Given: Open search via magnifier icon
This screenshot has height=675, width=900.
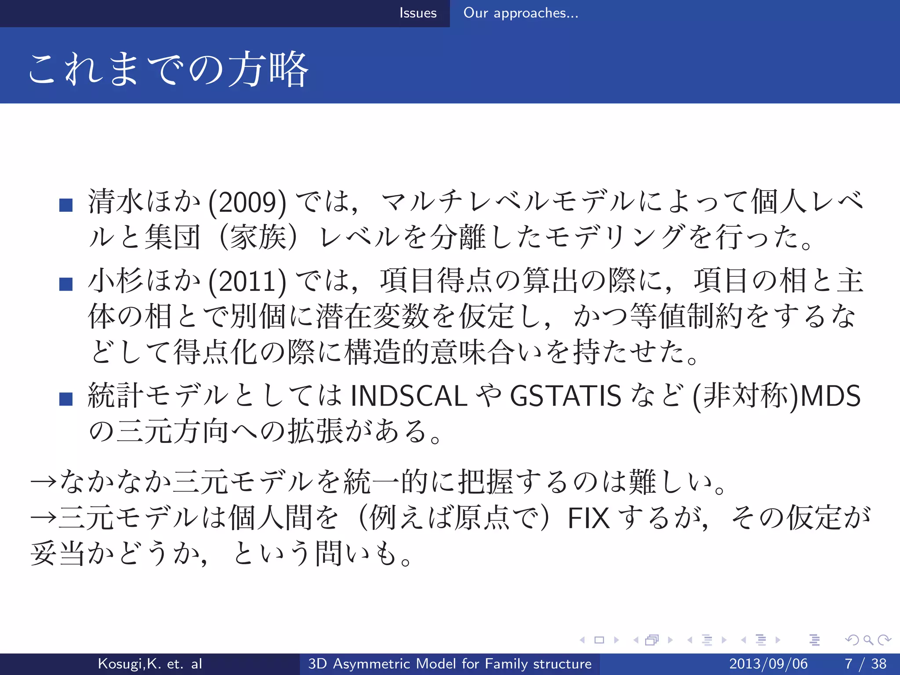Looking at the screenshot, I should 868,640.
